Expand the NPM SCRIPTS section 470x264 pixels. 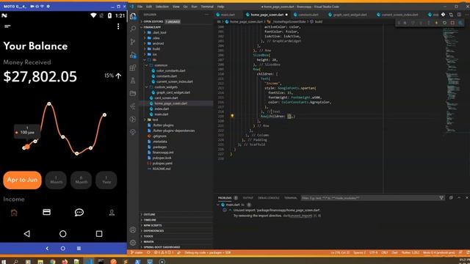point(152,225)
